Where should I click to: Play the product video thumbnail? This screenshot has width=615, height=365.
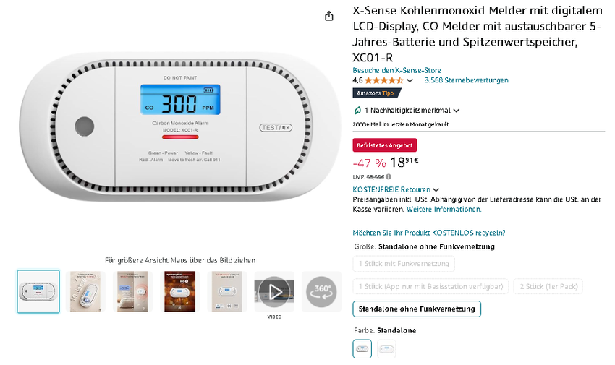tap(274, 291)
